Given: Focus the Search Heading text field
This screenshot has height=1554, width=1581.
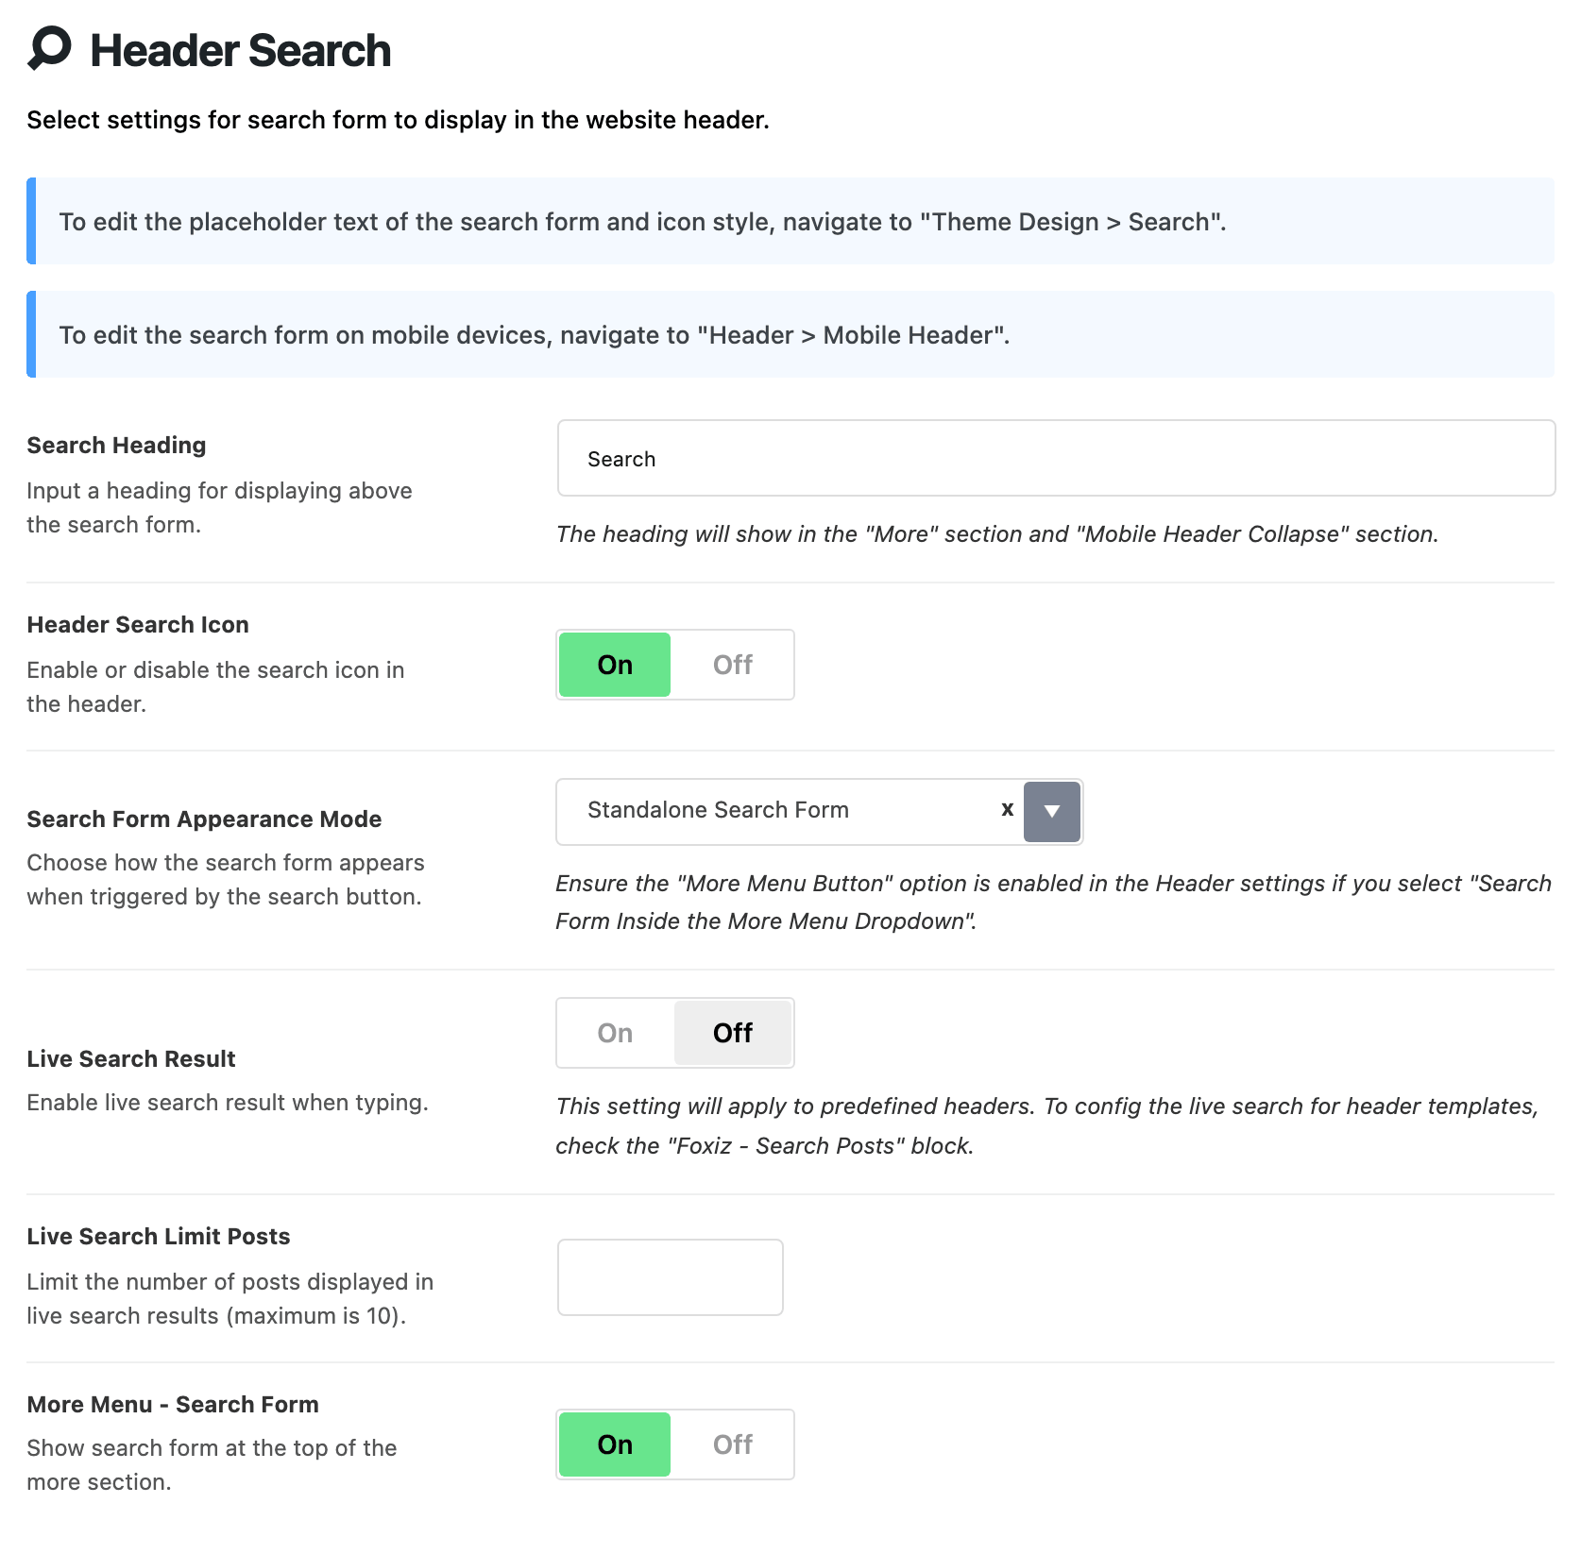Looking at the screenshot, I should tap(1056, 459).
